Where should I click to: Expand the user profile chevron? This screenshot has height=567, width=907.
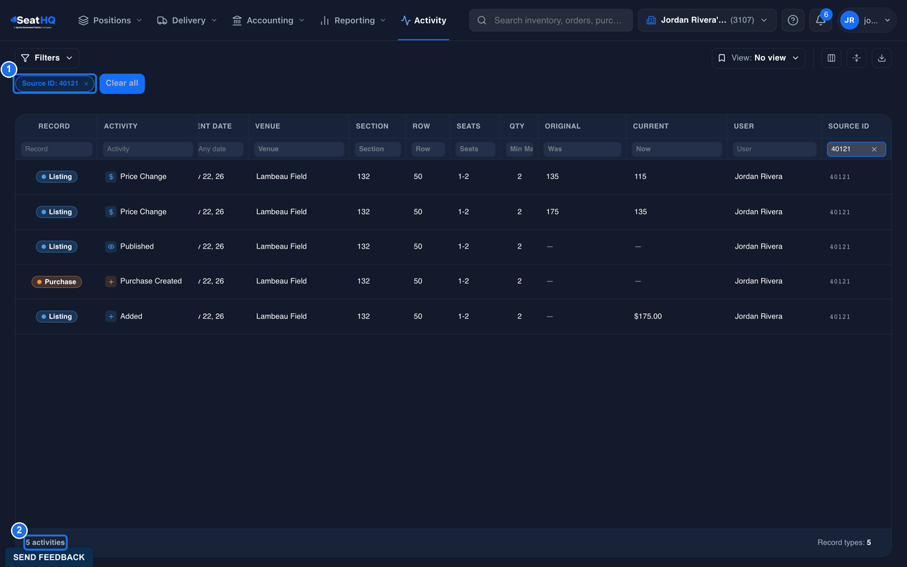(887, 20)
